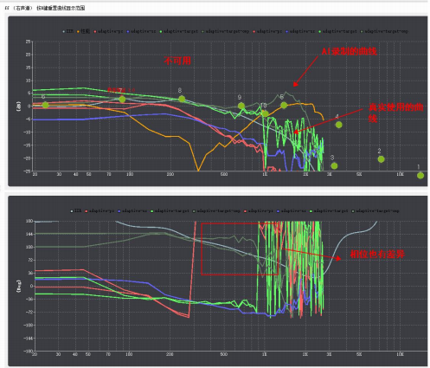Click the 10K frequency label under phase chart
This screenshot has height=368, width=430.
(400, 354)
